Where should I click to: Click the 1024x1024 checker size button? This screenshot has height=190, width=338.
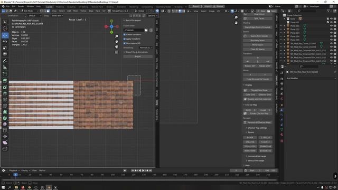pyautogui.click(x=250, y=147)
